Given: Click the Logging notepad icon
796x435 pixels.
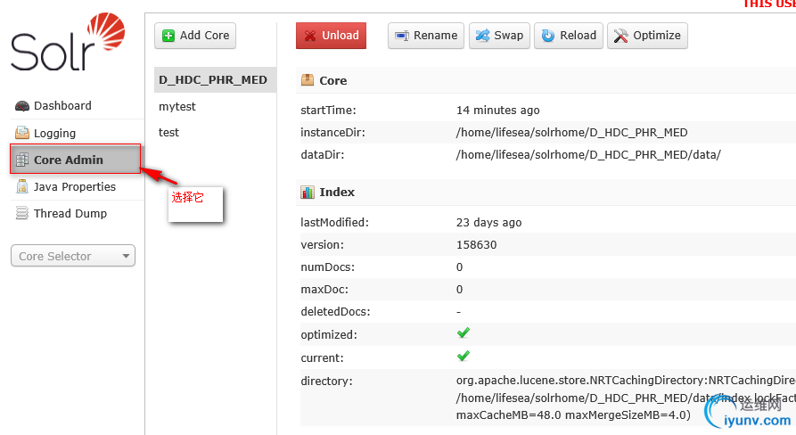Looking at the screenshot, I should click(x=21, y=133).
